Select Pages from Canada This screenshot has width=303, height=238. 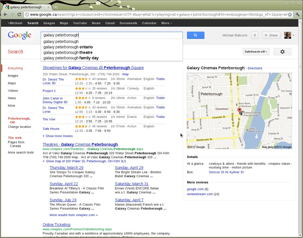coord(16,144)
